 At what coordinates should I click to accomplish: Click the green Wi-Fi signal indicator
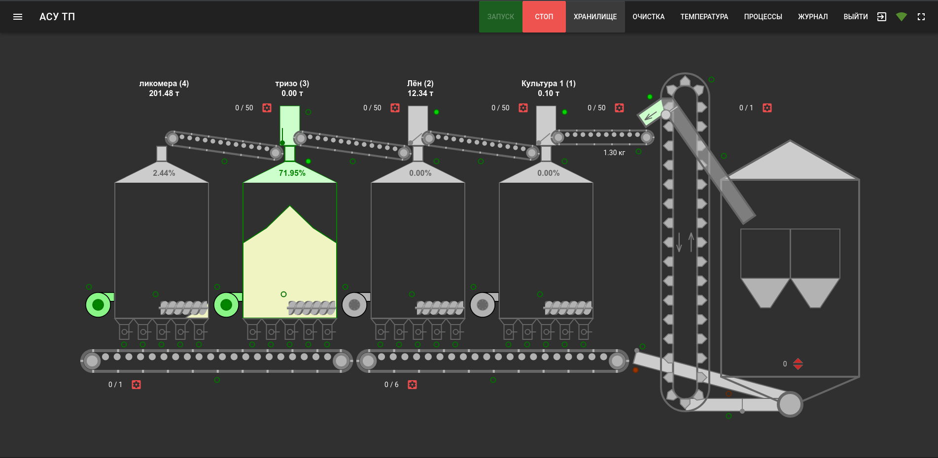coord(902,16)
